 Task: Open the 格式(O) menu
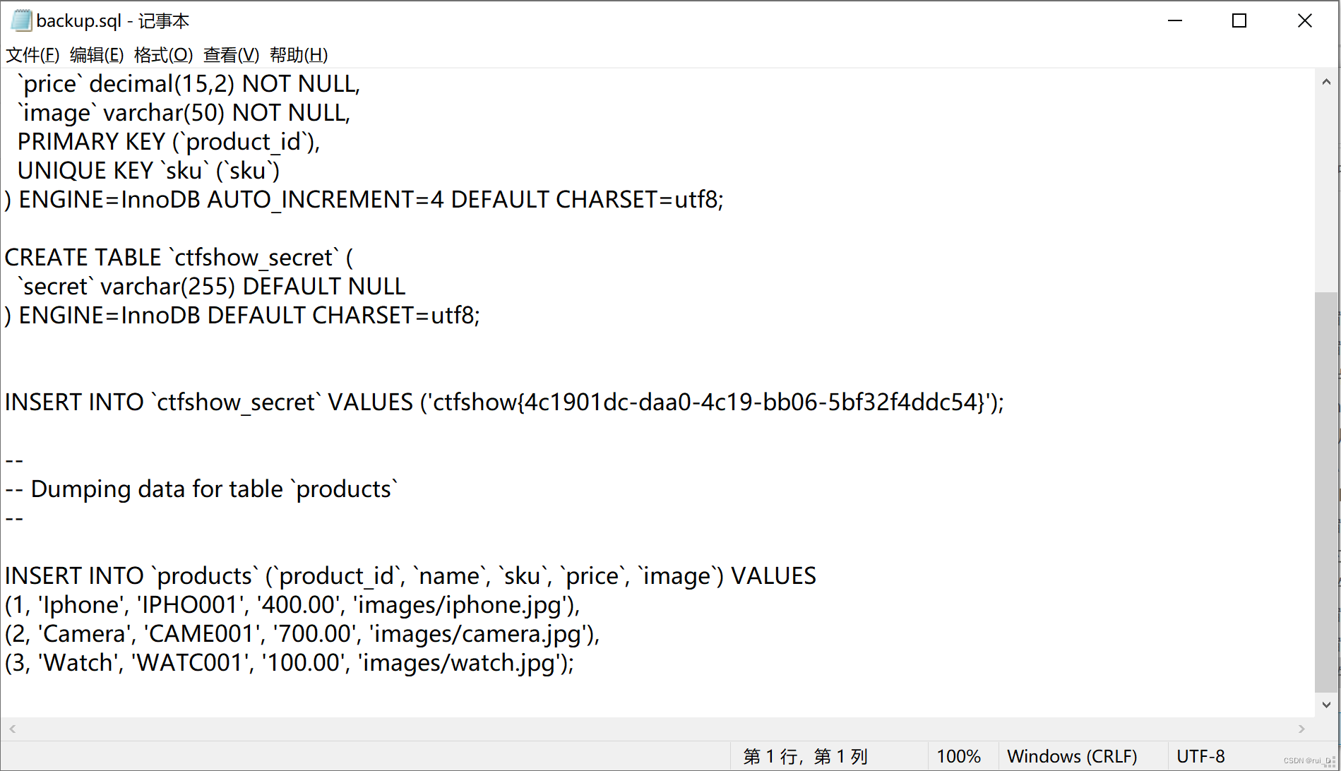point(163,55)
